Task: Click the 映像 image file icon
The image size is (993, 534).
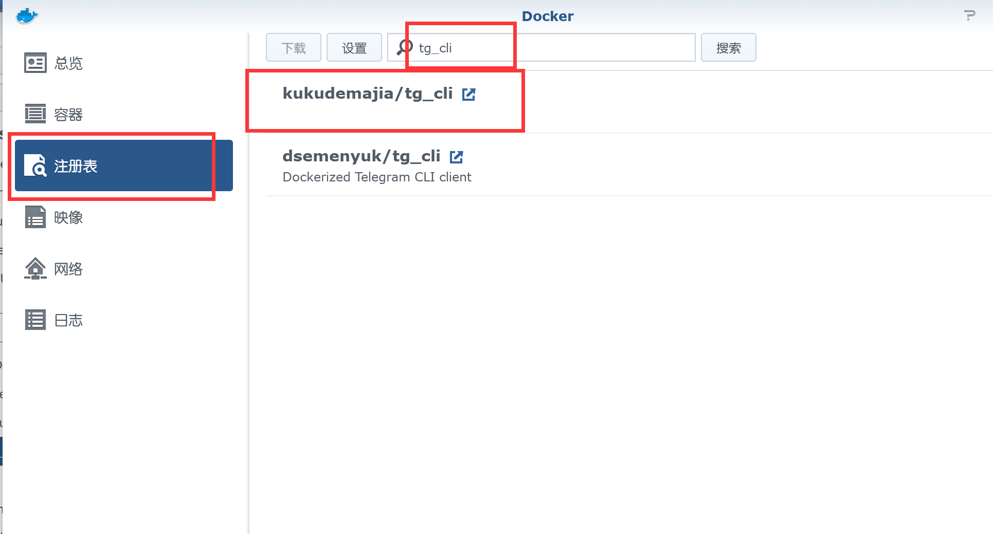Action: tap(35, 217)
